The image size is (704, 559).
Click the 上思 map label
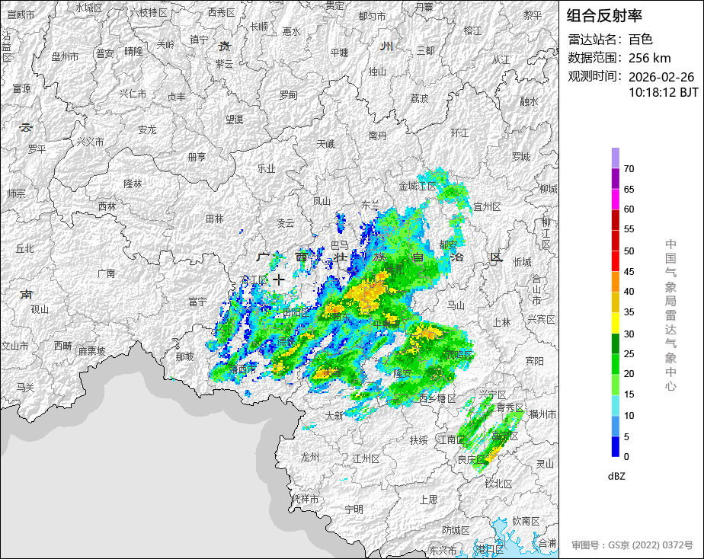tap(428, 500)
